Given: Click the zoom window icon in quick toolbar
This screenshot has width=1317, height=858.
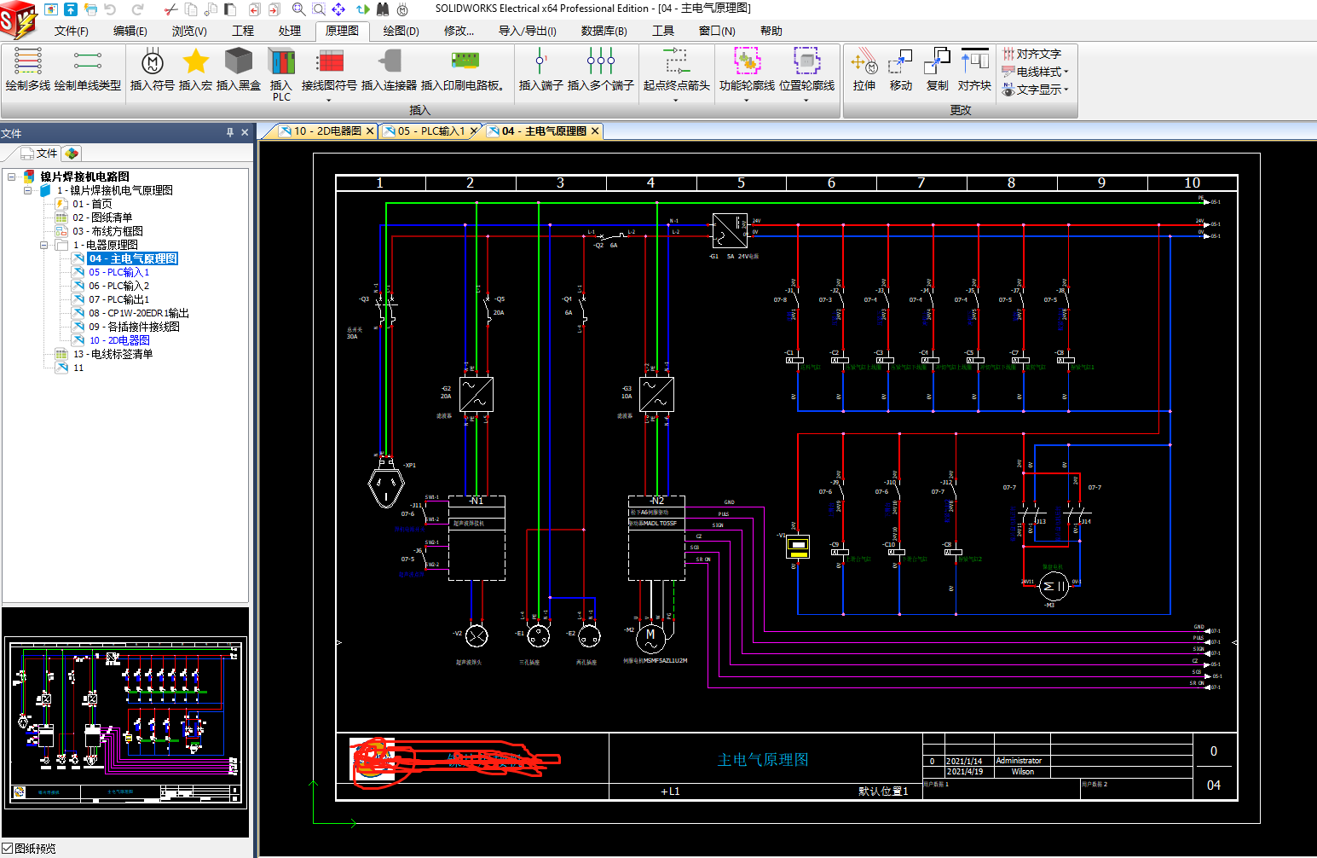Looking at the screenshot, I should [319, 9].
